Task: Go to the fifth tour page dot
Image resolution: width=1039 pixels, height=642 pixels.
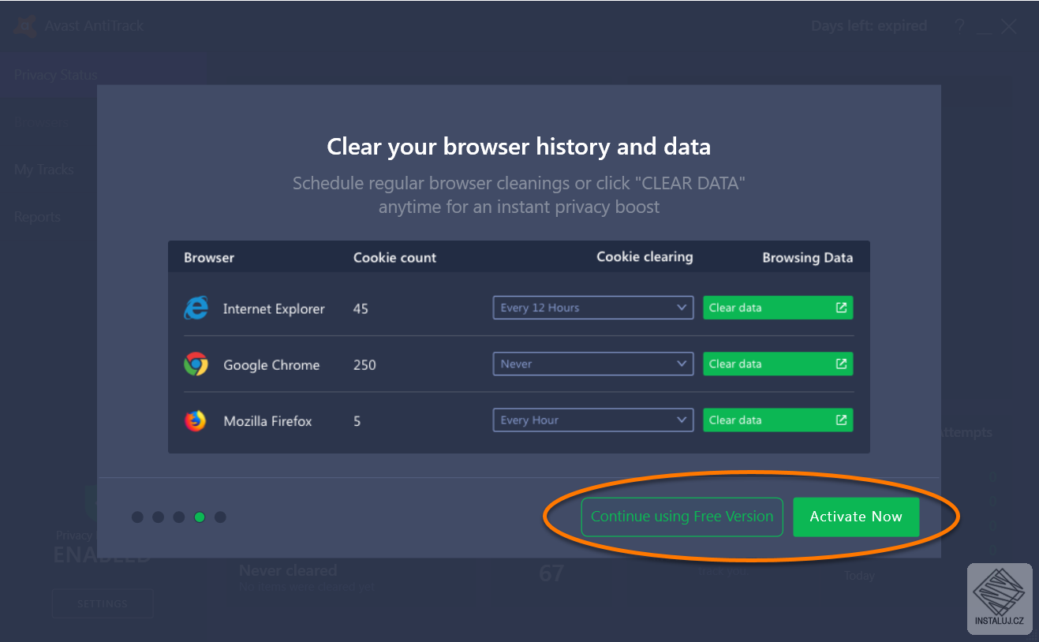Action: (220, 517)
